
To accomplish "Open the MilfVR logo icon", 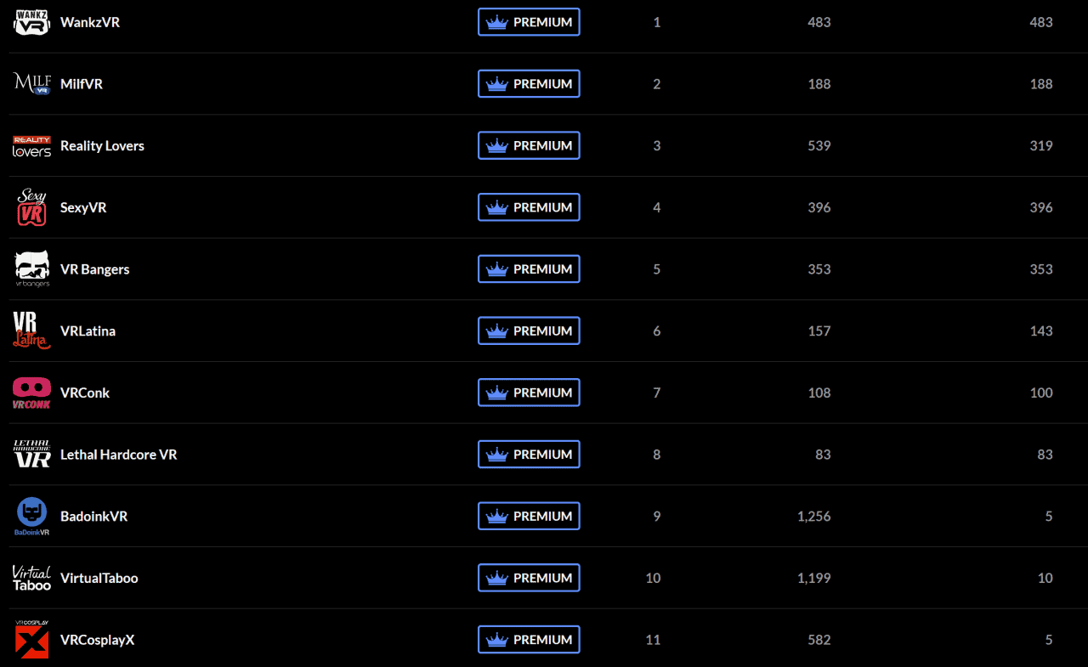I will (x=31, y=83).
